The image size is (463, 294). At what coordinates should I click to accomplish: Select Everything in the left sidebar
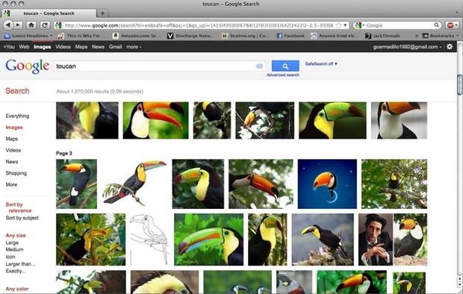pyautogui.click(x=17, y=116)
